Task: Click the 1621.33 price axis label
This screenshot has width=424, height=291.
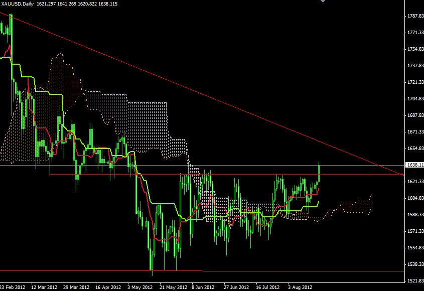Action: pos(415,182)
